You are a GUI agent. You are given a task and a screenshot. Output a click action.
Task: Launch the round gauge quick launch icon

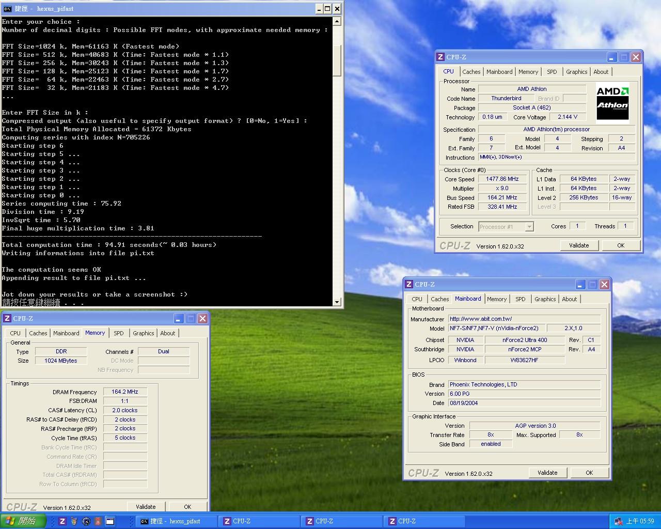point(86,521)
